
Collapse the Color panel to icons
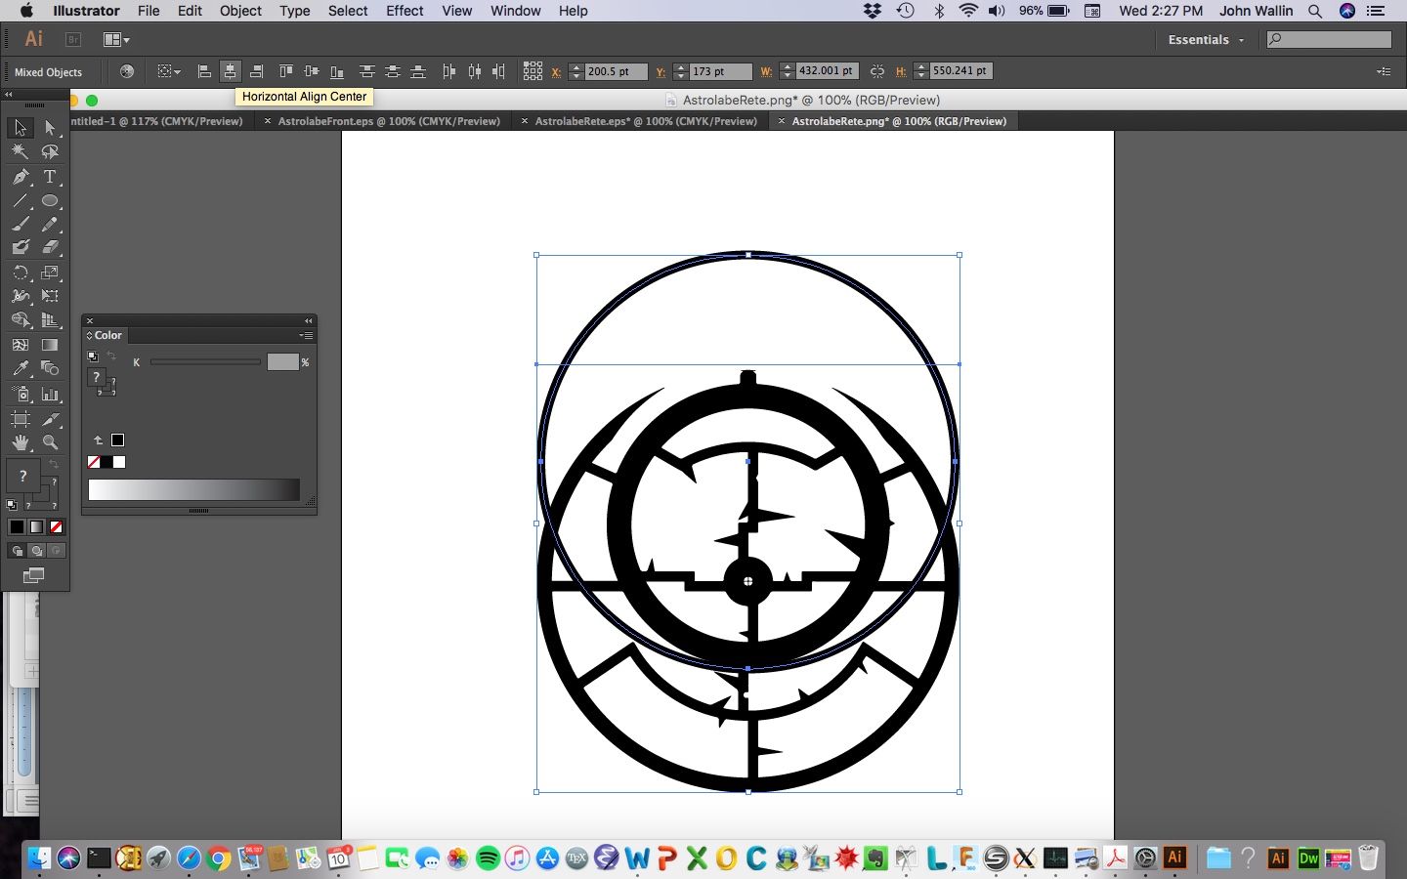309,320
